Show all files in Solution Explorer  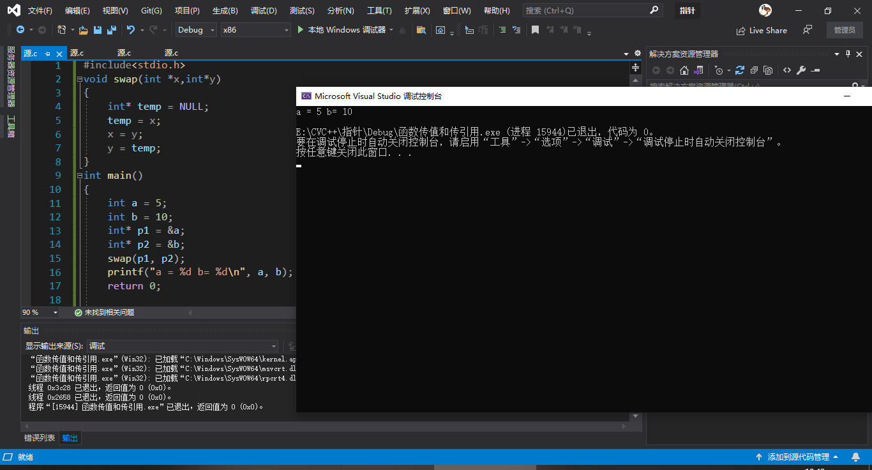tap(768, 70)
